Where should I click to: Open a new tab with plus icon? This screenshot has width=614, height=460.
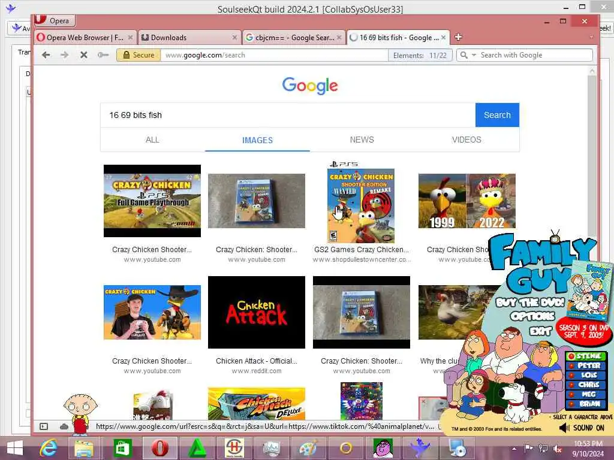point(459,37)
